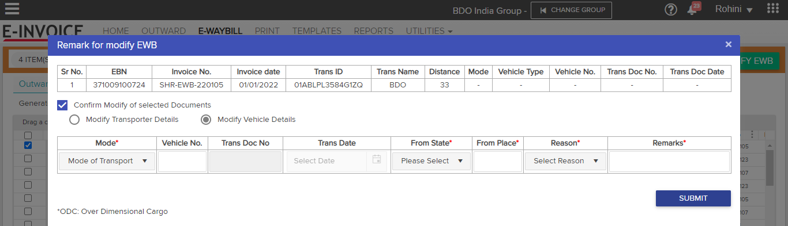Focus the Remarks text field
Screen dimensions: 788x226
[x=669, y=162]
